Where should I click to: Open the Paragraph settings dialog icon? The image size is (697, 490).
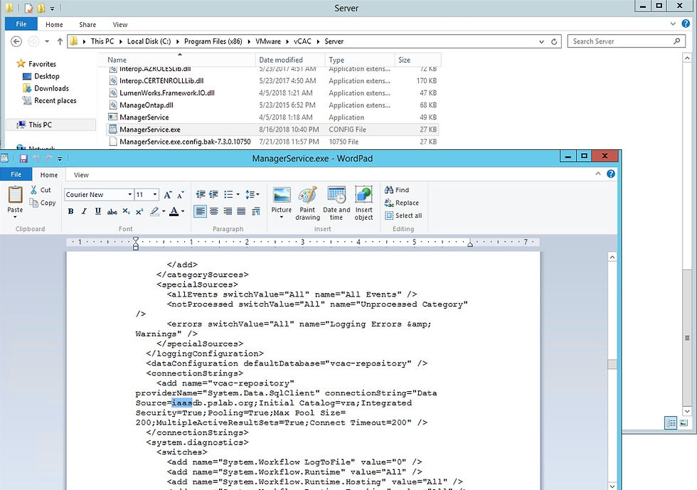pos(256,212)
